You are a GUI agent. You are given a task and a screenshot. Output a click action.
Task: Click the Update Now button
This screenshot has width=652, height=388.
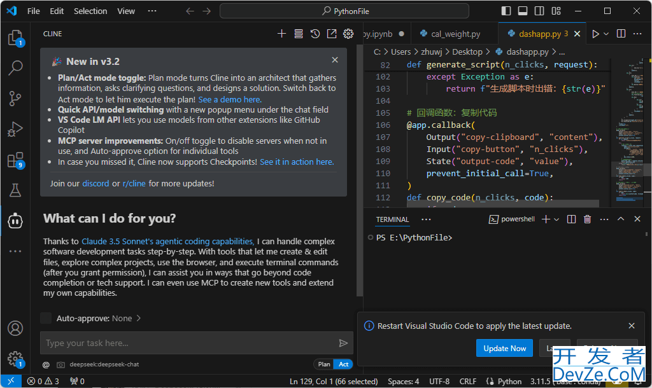pos(505,348)
